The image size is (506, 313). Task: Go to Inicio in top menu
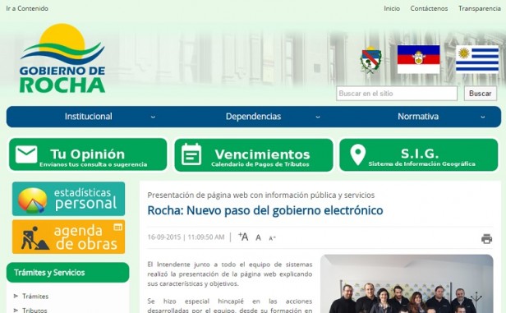[x=392, y=8]
